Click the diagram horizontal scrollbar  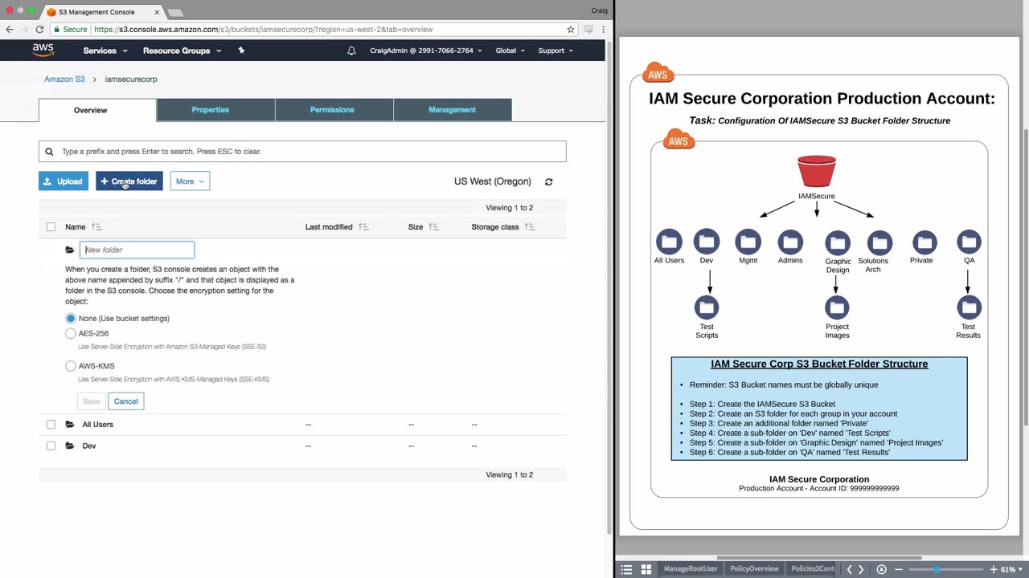coord(818,558)
